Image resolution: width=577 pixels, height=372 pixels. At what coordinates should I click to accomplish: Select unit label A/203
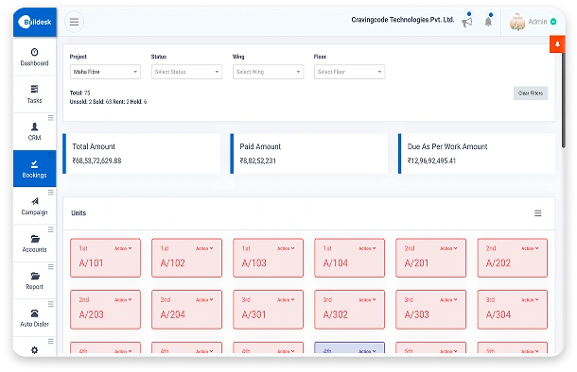coord(91,314)
